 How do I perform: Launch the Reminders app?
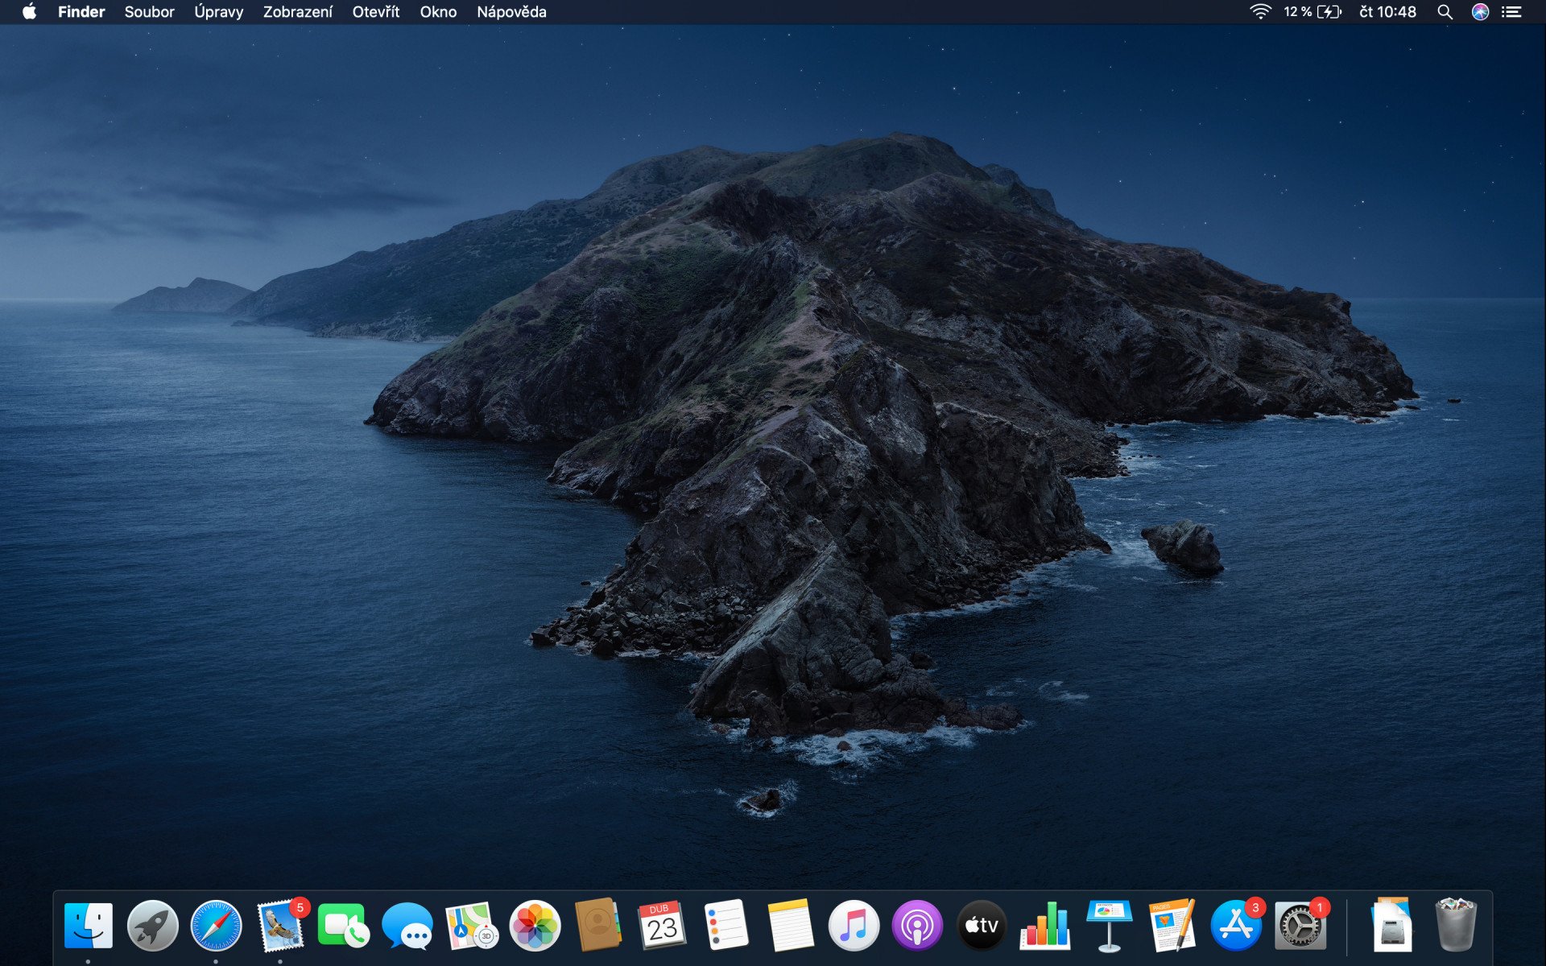click(x=726, y=926)
